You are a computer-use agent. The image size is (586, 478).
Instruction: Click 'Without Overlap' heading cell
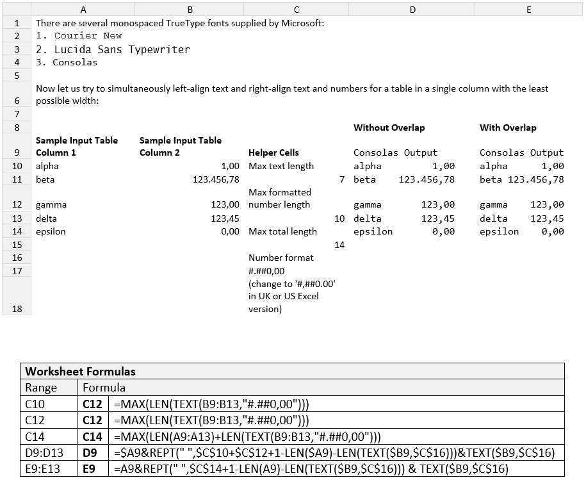coord(389,128)
